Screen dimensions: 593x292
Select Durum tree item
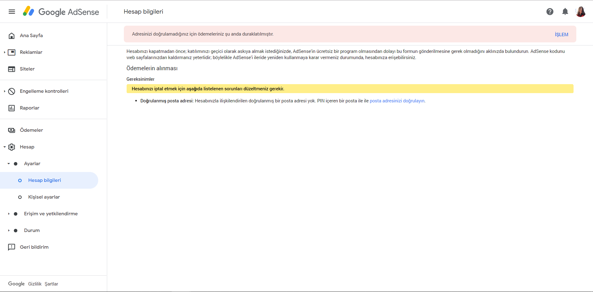[x=32, y=230]
